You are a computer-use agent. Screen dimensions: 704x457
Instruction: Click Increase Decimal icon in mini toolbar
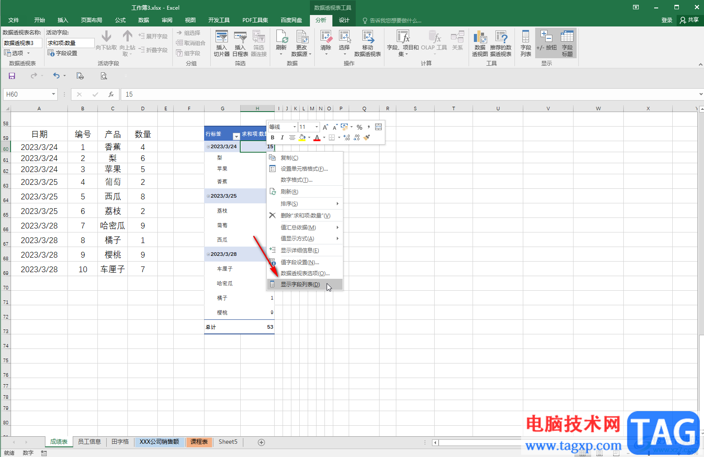click(346, 138)
